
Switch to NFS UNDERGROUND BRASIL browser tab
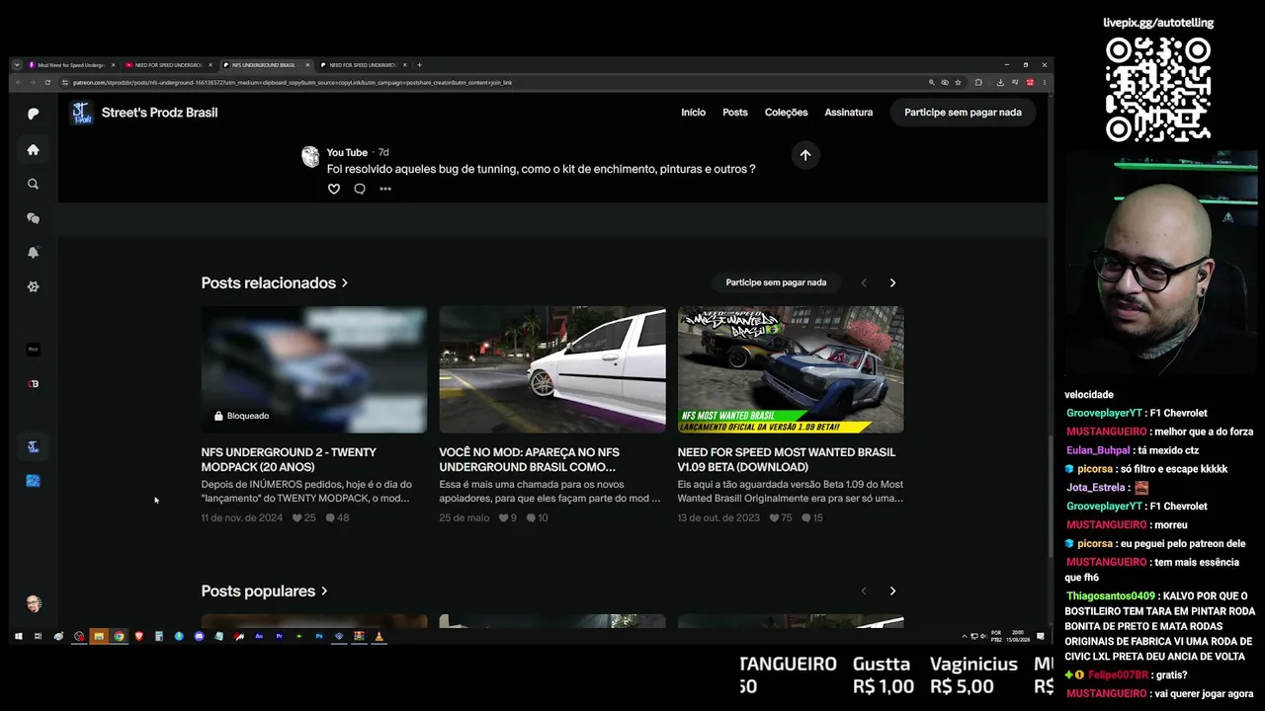point(265,65)
